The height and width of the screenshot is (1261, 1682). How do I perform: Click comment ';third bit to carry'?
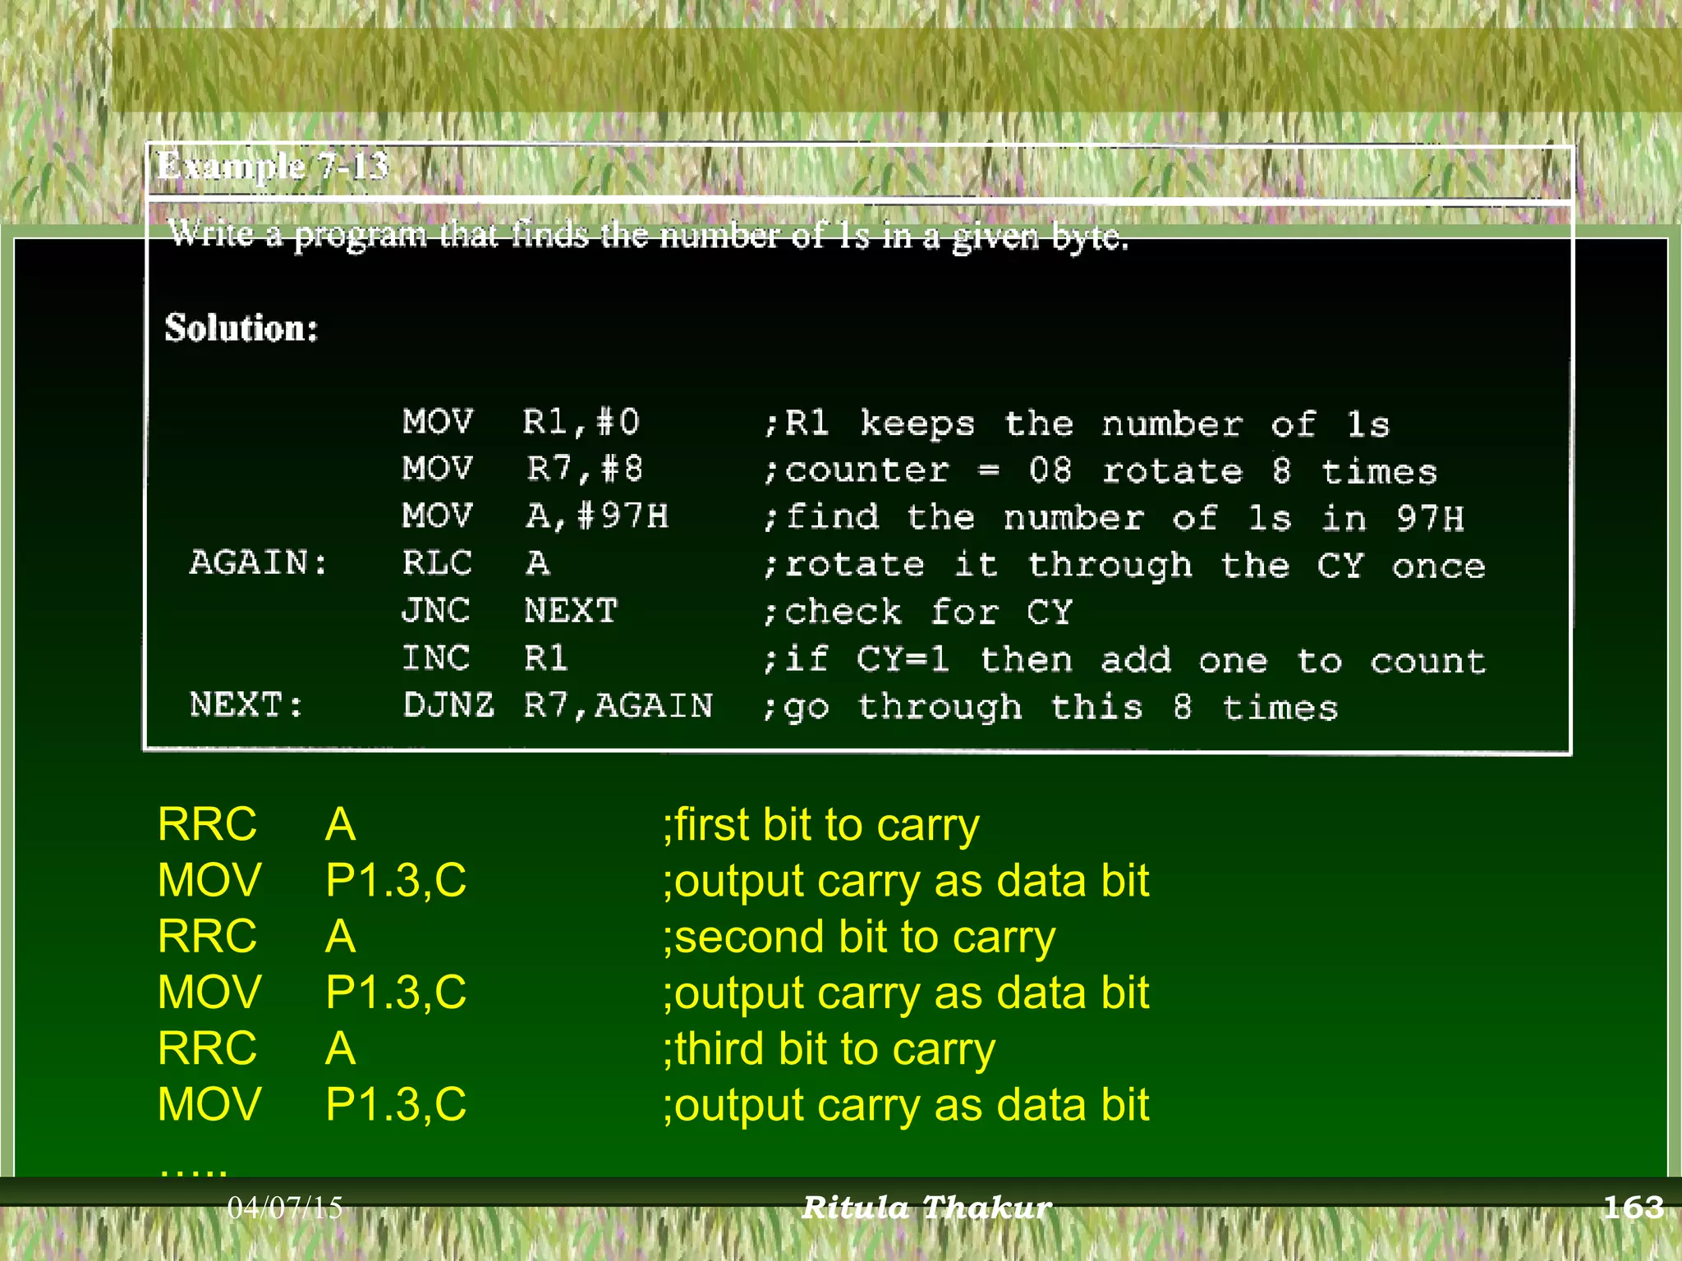[x=829, y=1049]
